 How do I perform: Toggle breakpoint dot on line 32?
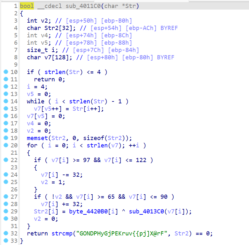pyautogui.click(x=5, y=234)
